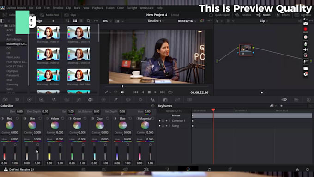
Task: Go to the Fairlight page icon
Action: pos(209,169)
